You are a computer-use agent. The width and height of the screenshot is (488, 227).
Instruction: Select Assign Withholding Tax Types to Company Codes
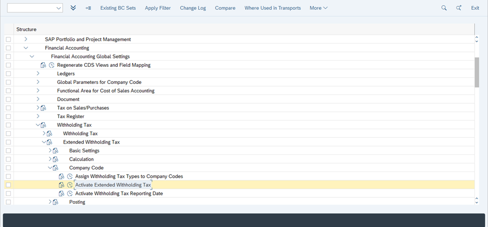(x=129, y=176)
